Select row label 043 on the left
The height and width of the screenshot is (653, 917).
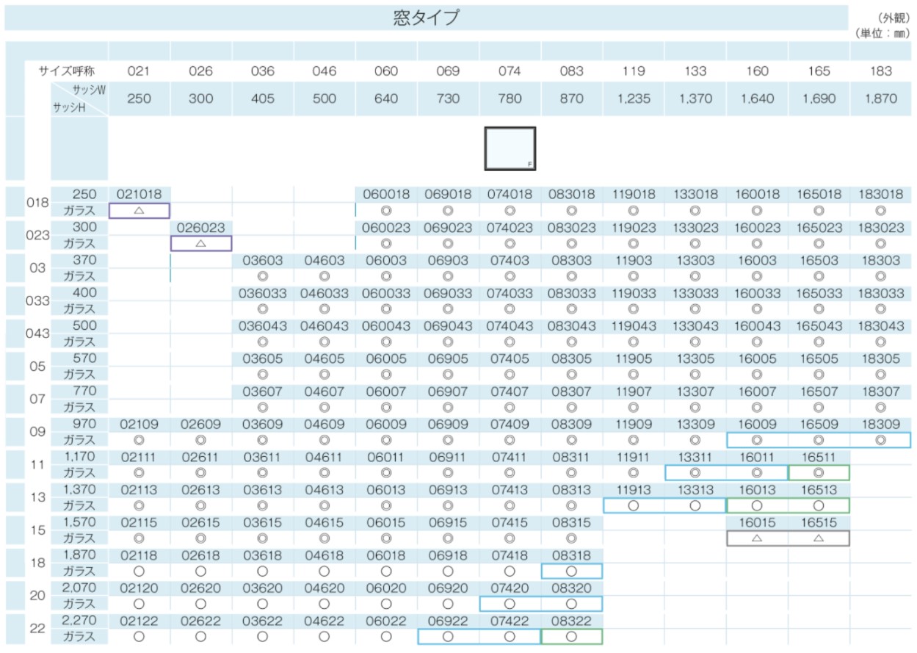tap(37, 333)
